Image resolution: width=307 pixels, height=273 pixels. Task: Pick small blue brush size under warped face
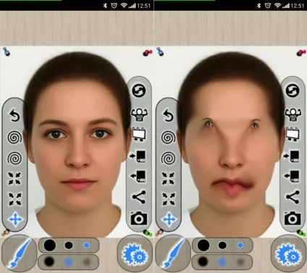tap(240, 245)
